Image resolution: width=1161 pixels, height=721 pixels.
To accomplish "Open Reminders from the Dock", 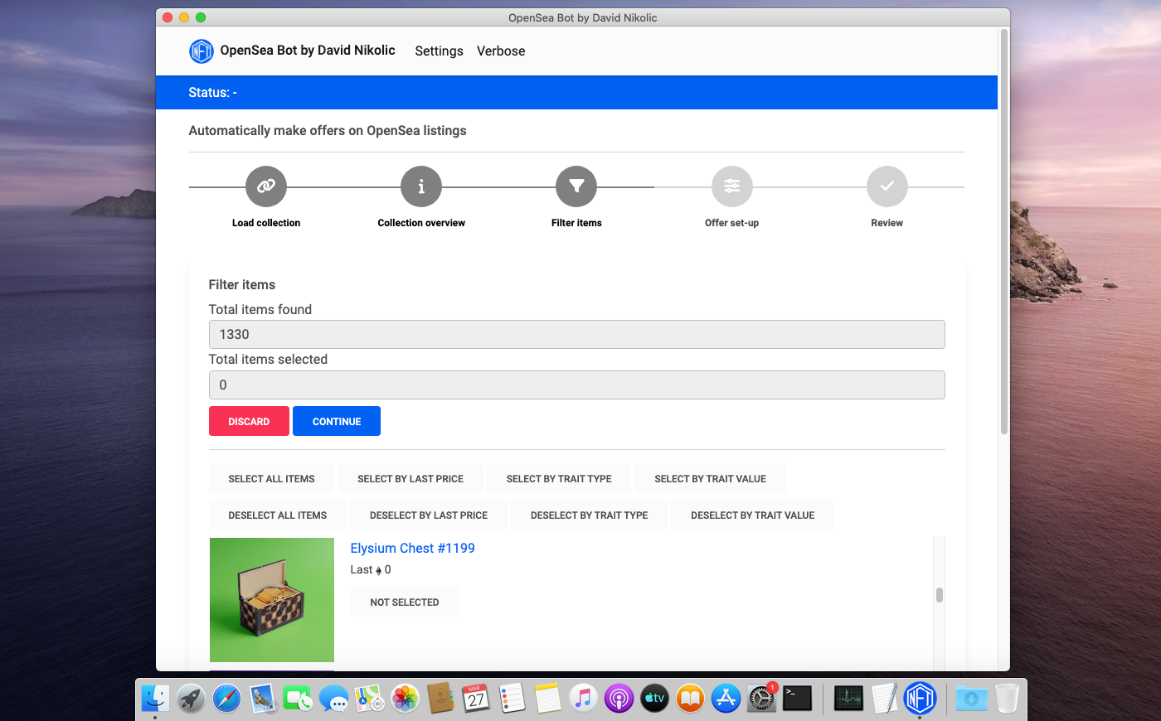I will tap(512, 699).
